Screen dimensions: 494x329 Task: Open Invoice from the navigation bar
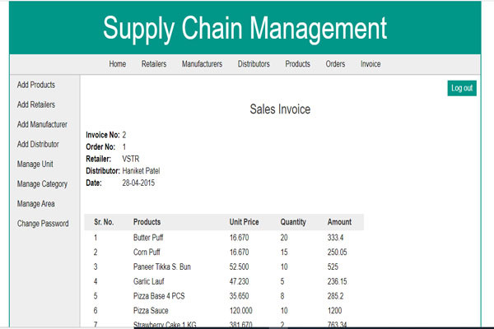point(370,64)
